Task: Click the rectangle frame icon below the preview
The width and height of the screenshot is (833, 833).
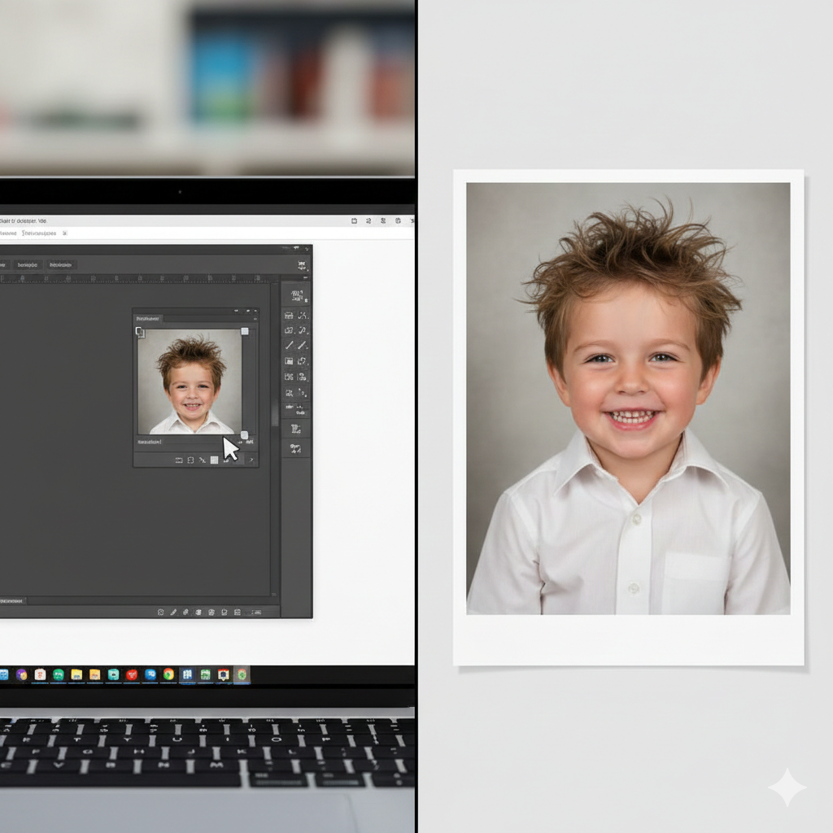Action: [178, 460]
